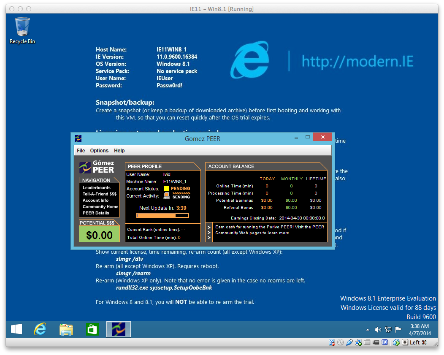Launch the Windows Store from the taskbar
444x355 pixels.
click(x=92, y=329)
